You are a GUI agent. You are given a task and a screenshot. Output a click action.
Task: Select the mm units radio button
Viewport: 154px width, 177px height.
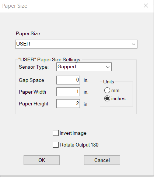[x=107, y=90]
